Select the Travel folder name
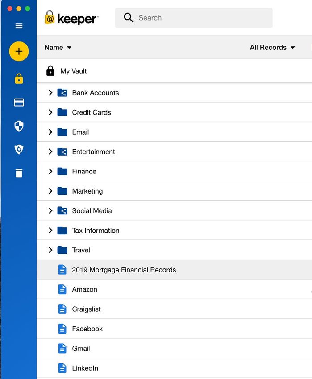This screenshot has width=312, height=379. tap(81, 250)
